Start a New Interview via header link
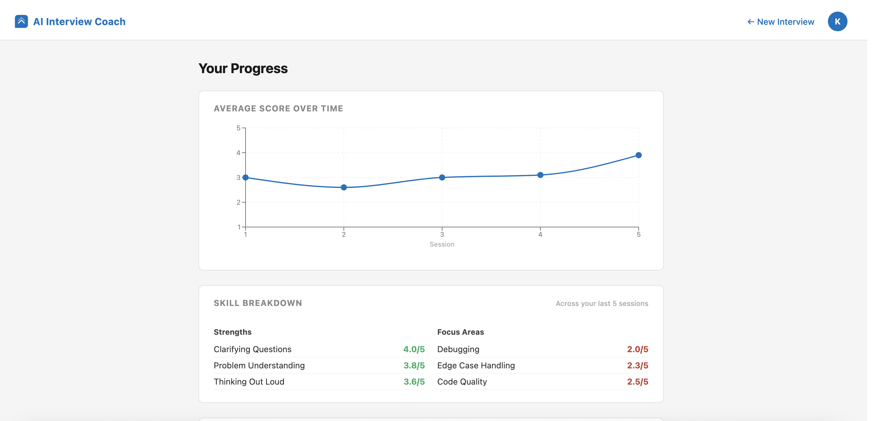This screenshot has width=872, height=421. pyautogui.click(x=780, y=22)
